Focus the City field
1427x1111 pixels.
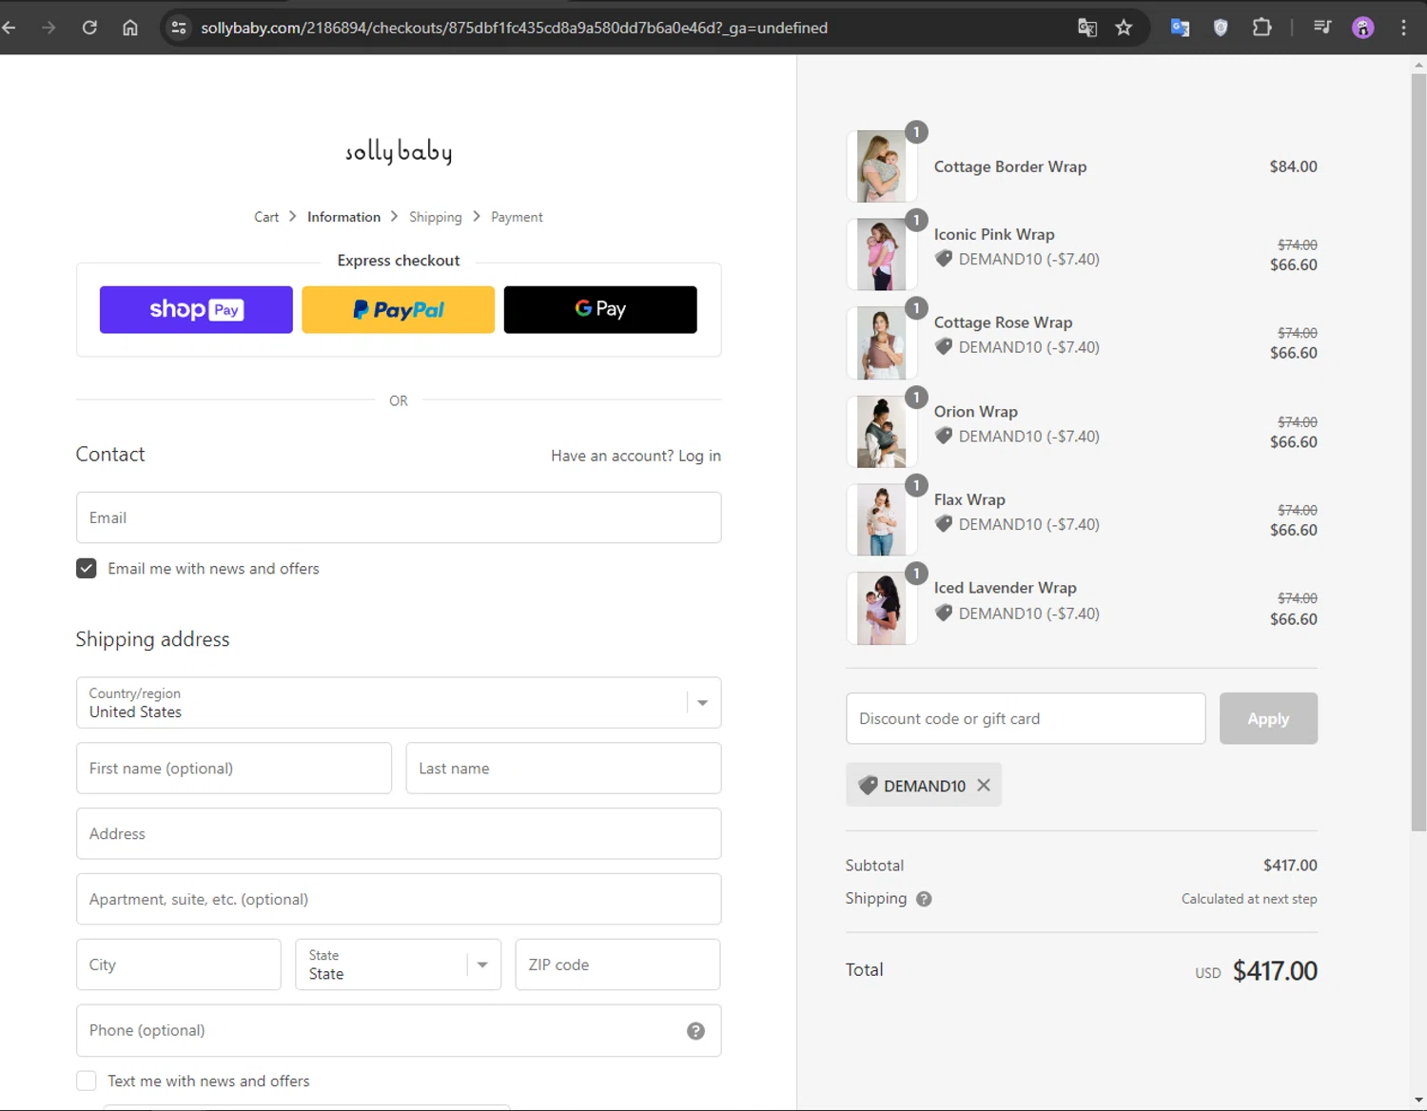[x=179, y=965]
